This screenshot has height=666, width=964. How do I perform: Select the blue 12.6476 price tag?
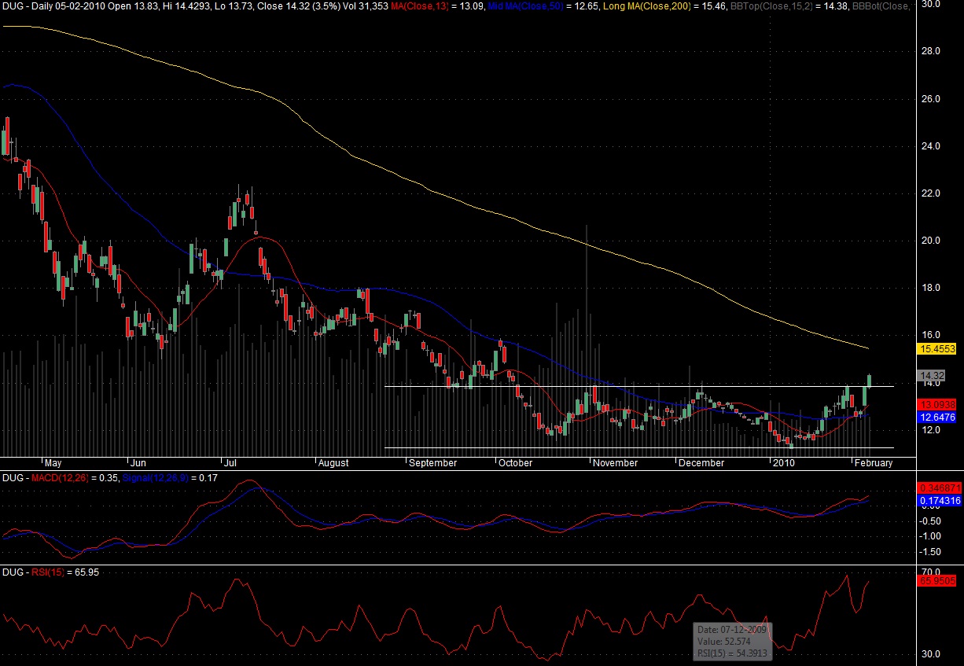click(x=937, y=418)
